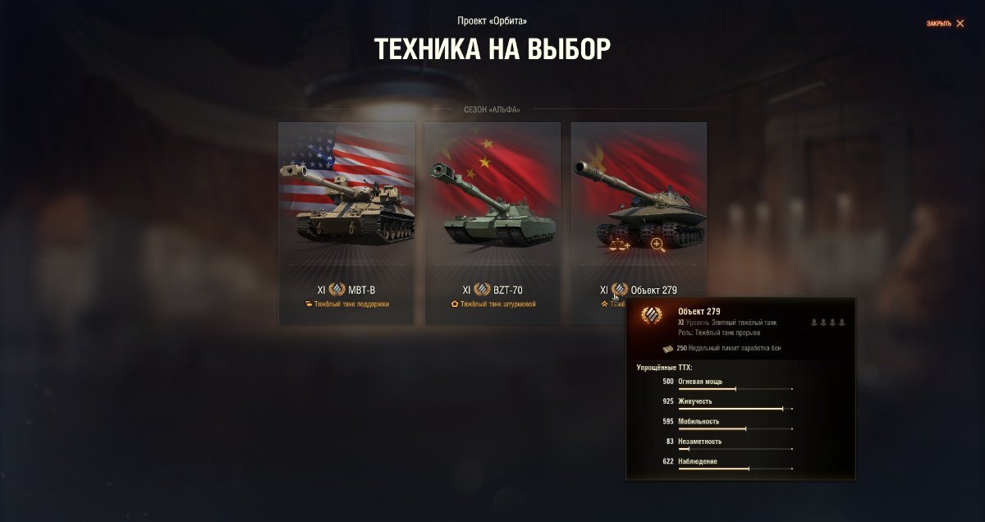Screen dimensions: 985x522
Task: Click the assault role icon under BZT-70
Action: (455, 304)
